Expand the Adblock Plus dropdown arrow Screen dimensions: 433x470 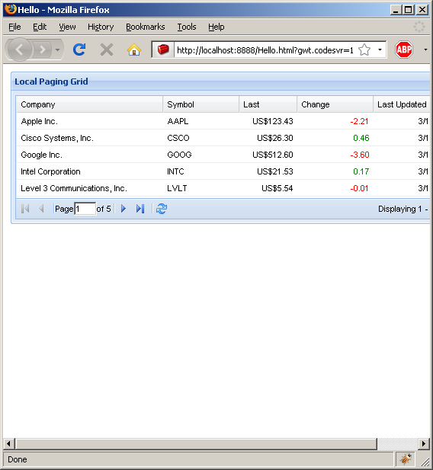click(x=425, y=50)
